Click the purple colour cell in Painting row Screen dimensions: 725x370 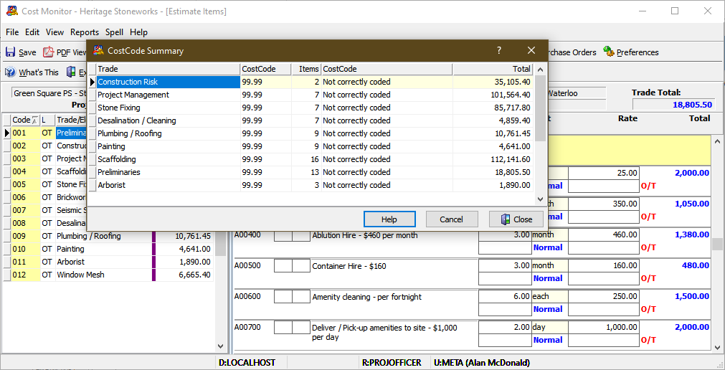[x=154, y=249]
